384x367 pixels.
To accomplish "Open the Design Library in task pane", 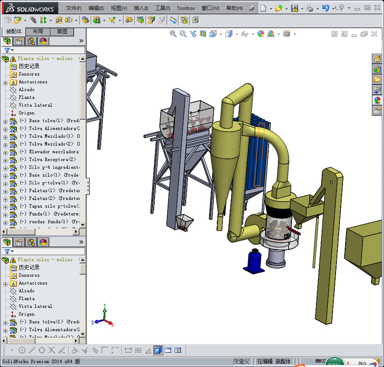I will point(377,69).
